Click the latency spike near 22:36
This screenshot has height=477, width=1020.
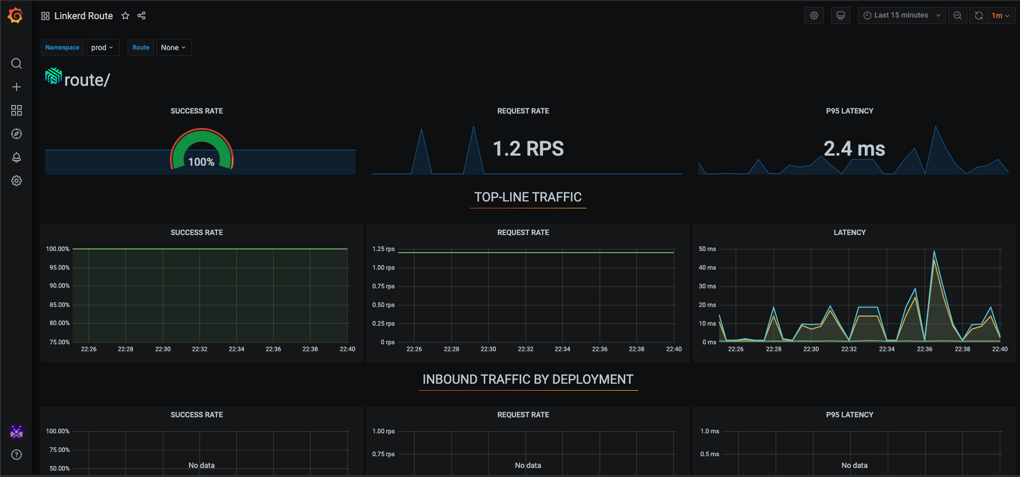tap(934, 252)
